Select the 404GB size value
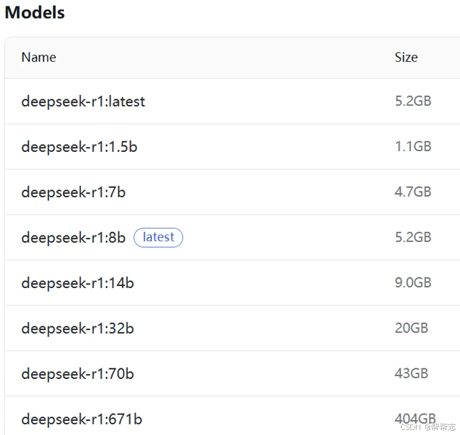This screenshot has height=435, width=460. [x=415, y=419]
